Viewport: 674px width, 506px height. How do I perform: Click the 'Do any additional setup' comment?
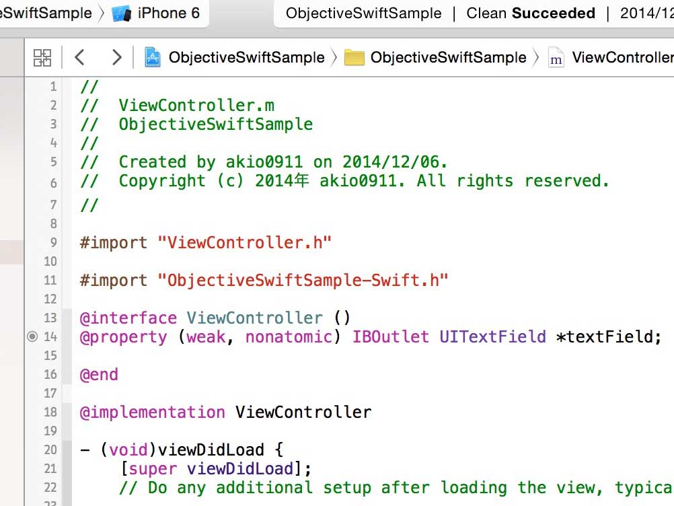[396, 488]
